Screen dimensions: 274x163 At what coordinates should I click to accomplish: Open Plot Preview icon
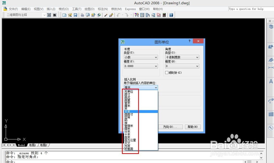[88, 15]
